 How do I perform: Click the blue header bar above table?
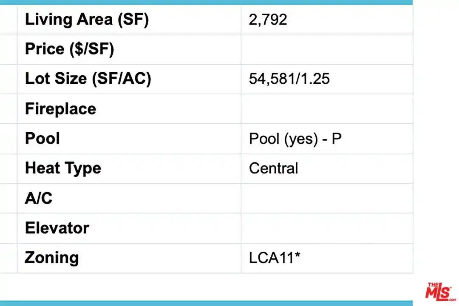click(x=206, y=2)
